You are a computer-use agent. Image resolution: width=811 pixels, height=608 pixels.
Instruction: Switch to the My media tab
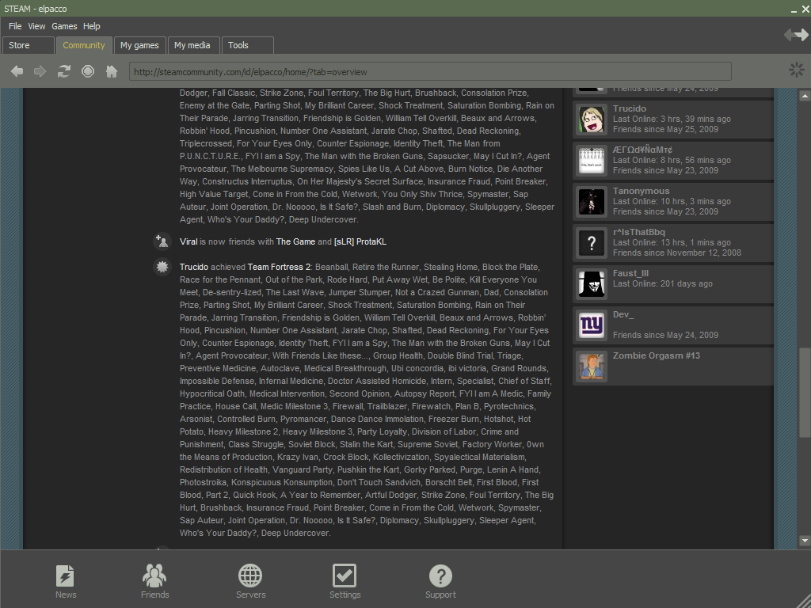pos(192,45)
